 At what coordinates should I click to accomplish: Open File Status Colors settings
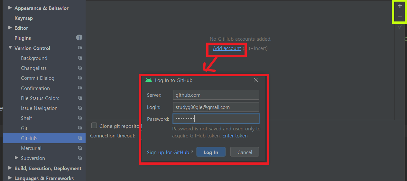(x=40, y=98)
